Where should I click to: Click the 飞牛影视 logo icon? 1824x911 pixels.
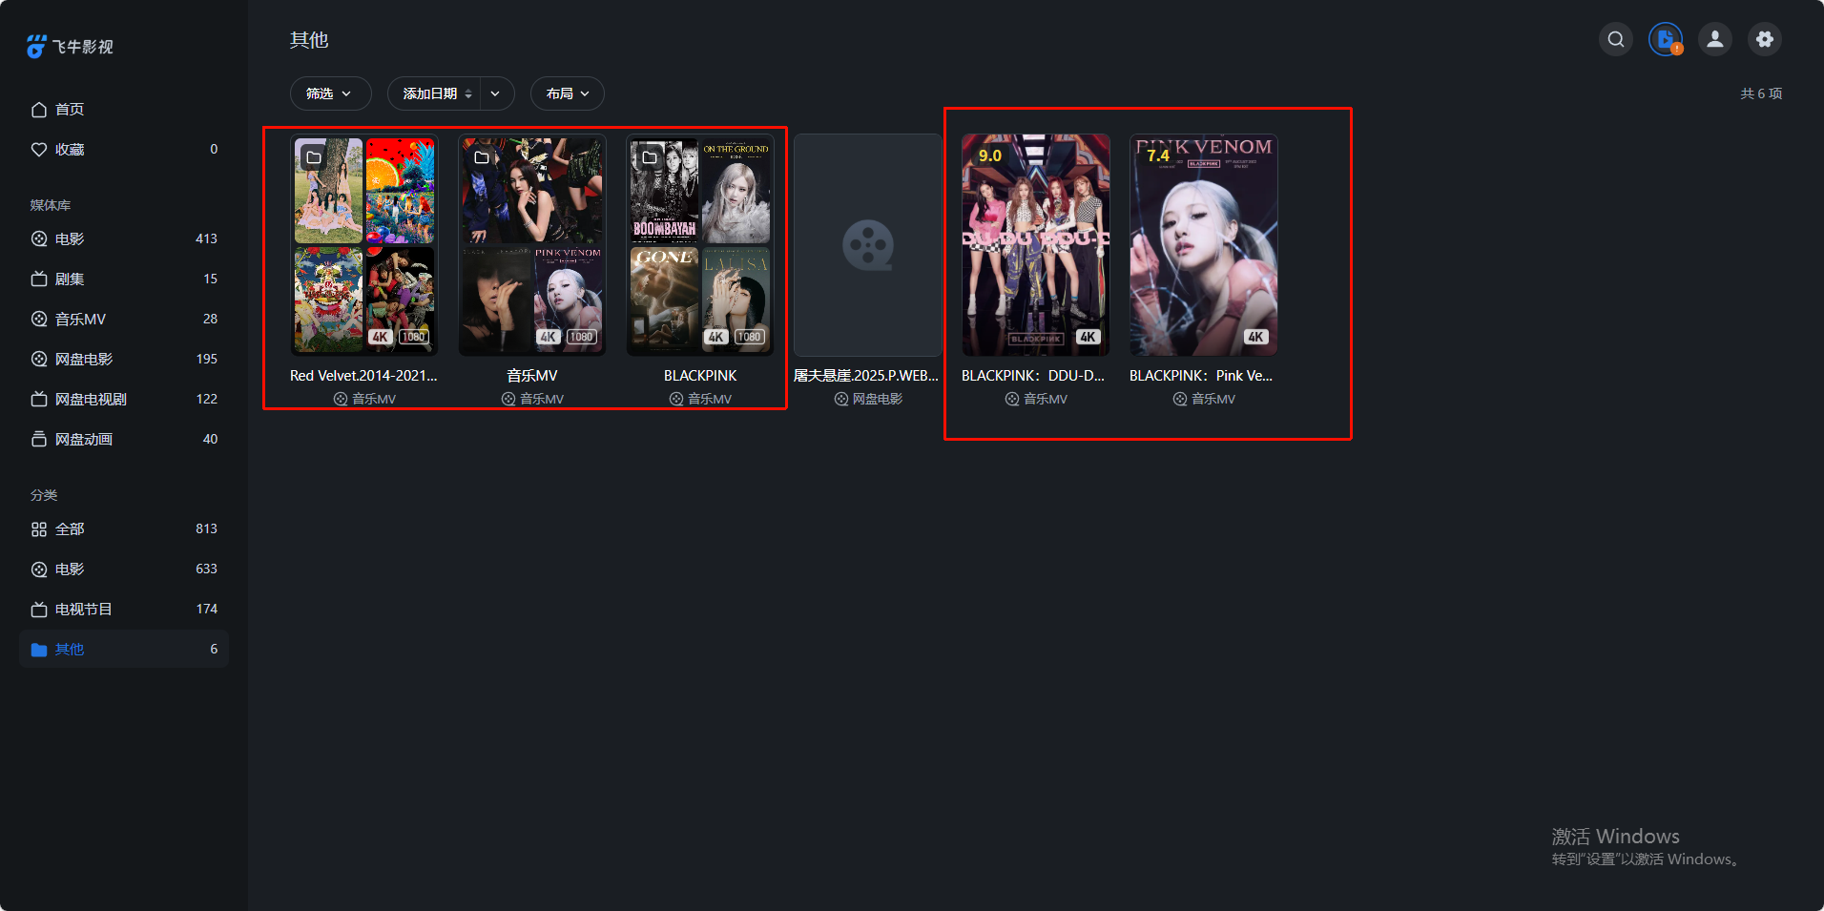(36, 46)
